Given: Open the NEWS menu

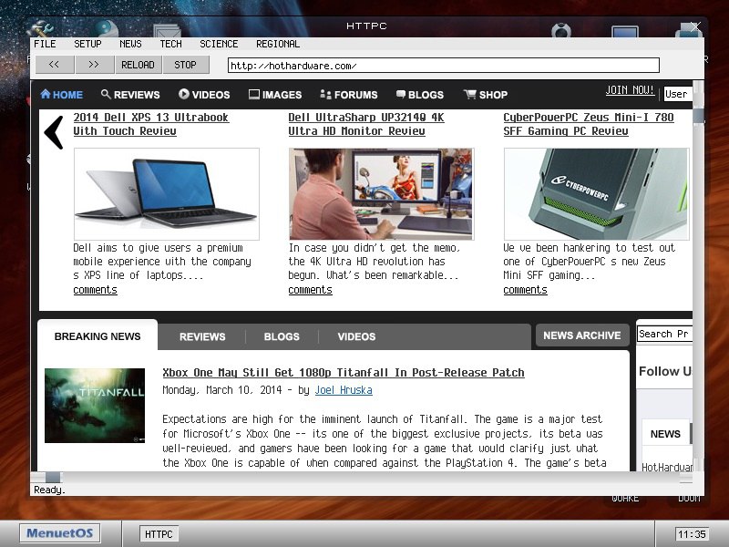Looking at the screenshot, I should pos(130,44).
